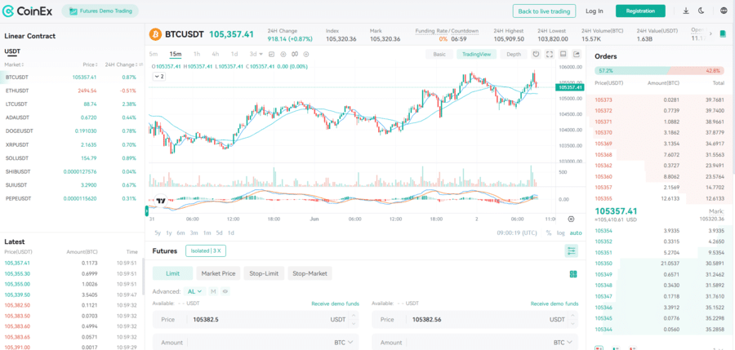735x350 pixels.
Task: Click ask price 105373 in order book
Action: pyautogui.click(x=604, y=100)
